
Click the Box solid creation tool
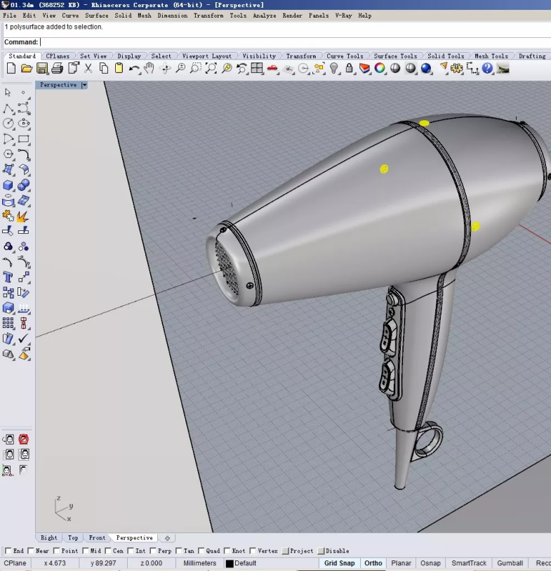[8, 185]
